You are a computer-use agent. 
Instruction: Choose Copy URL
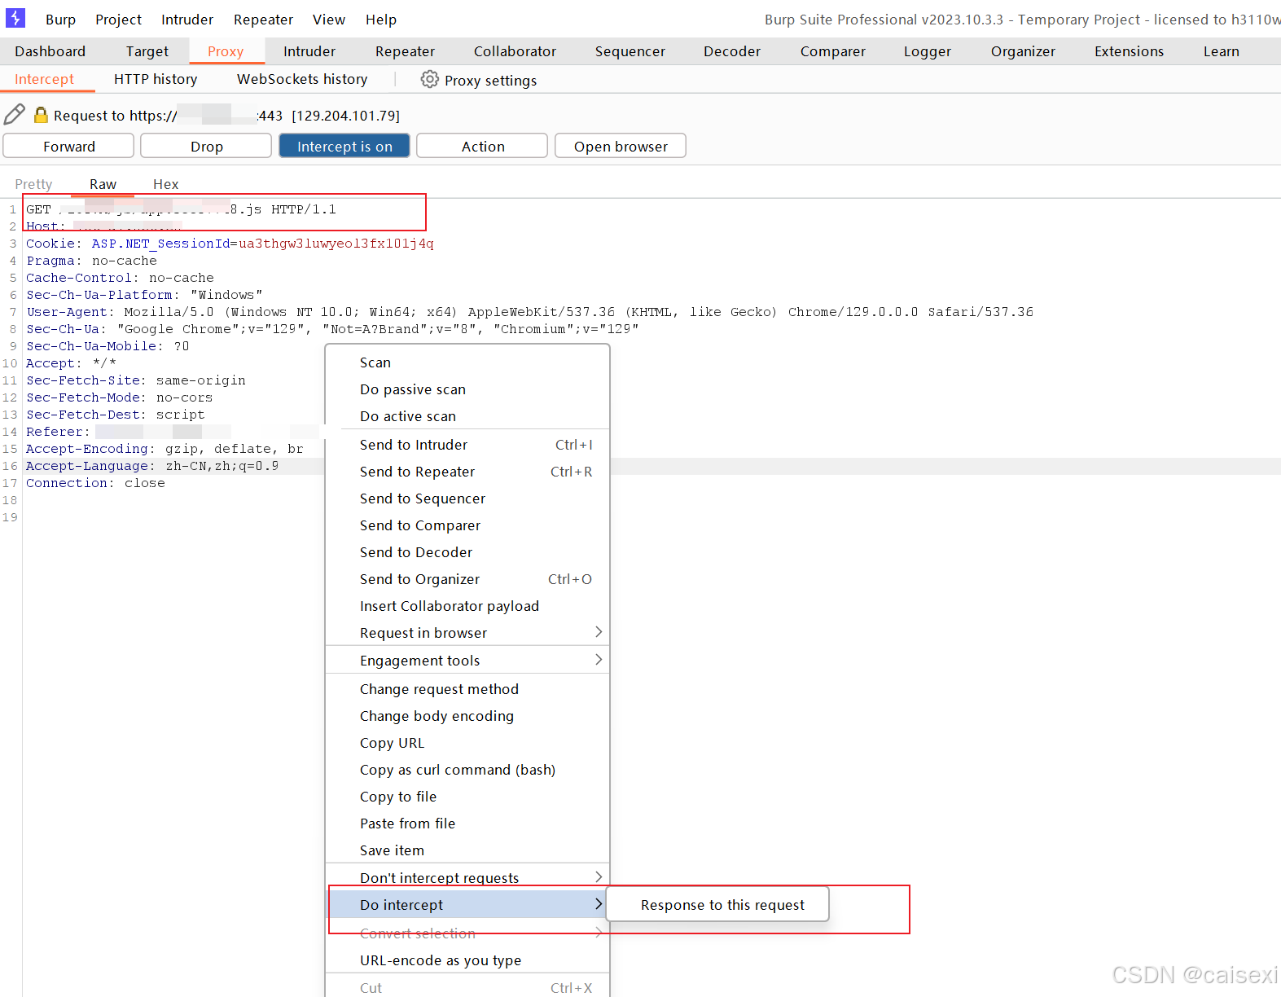467,743
